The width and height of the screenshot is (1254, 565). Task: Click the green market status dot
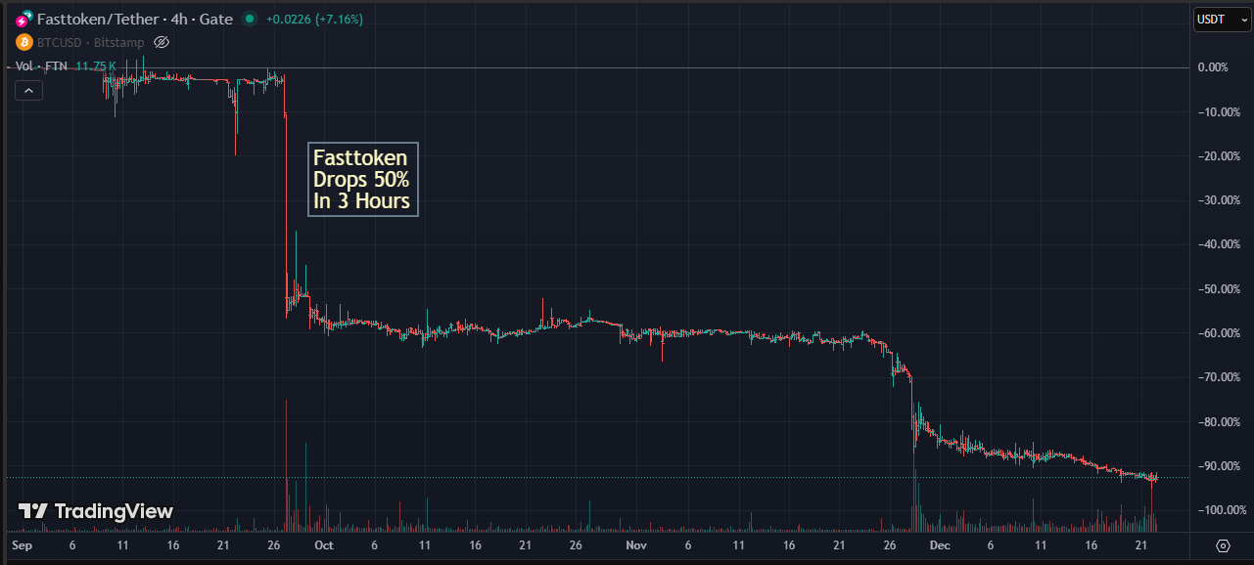coord(250,19)
